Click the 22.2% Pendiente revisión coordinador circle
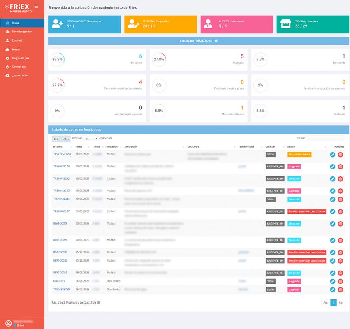 (57, 85)
